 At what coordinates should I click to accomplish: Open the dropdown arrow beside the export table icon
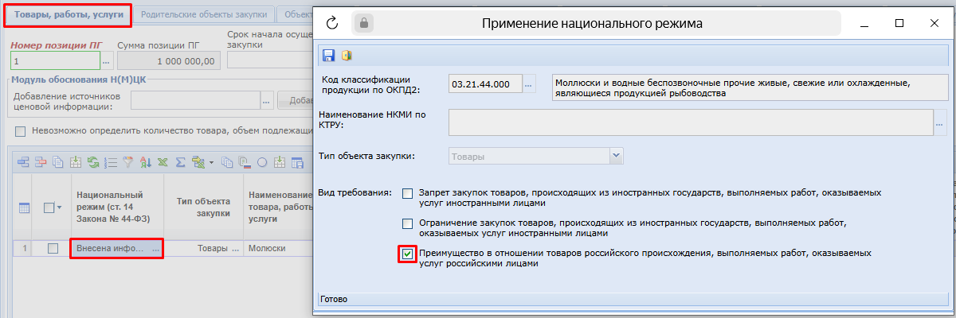211,162
